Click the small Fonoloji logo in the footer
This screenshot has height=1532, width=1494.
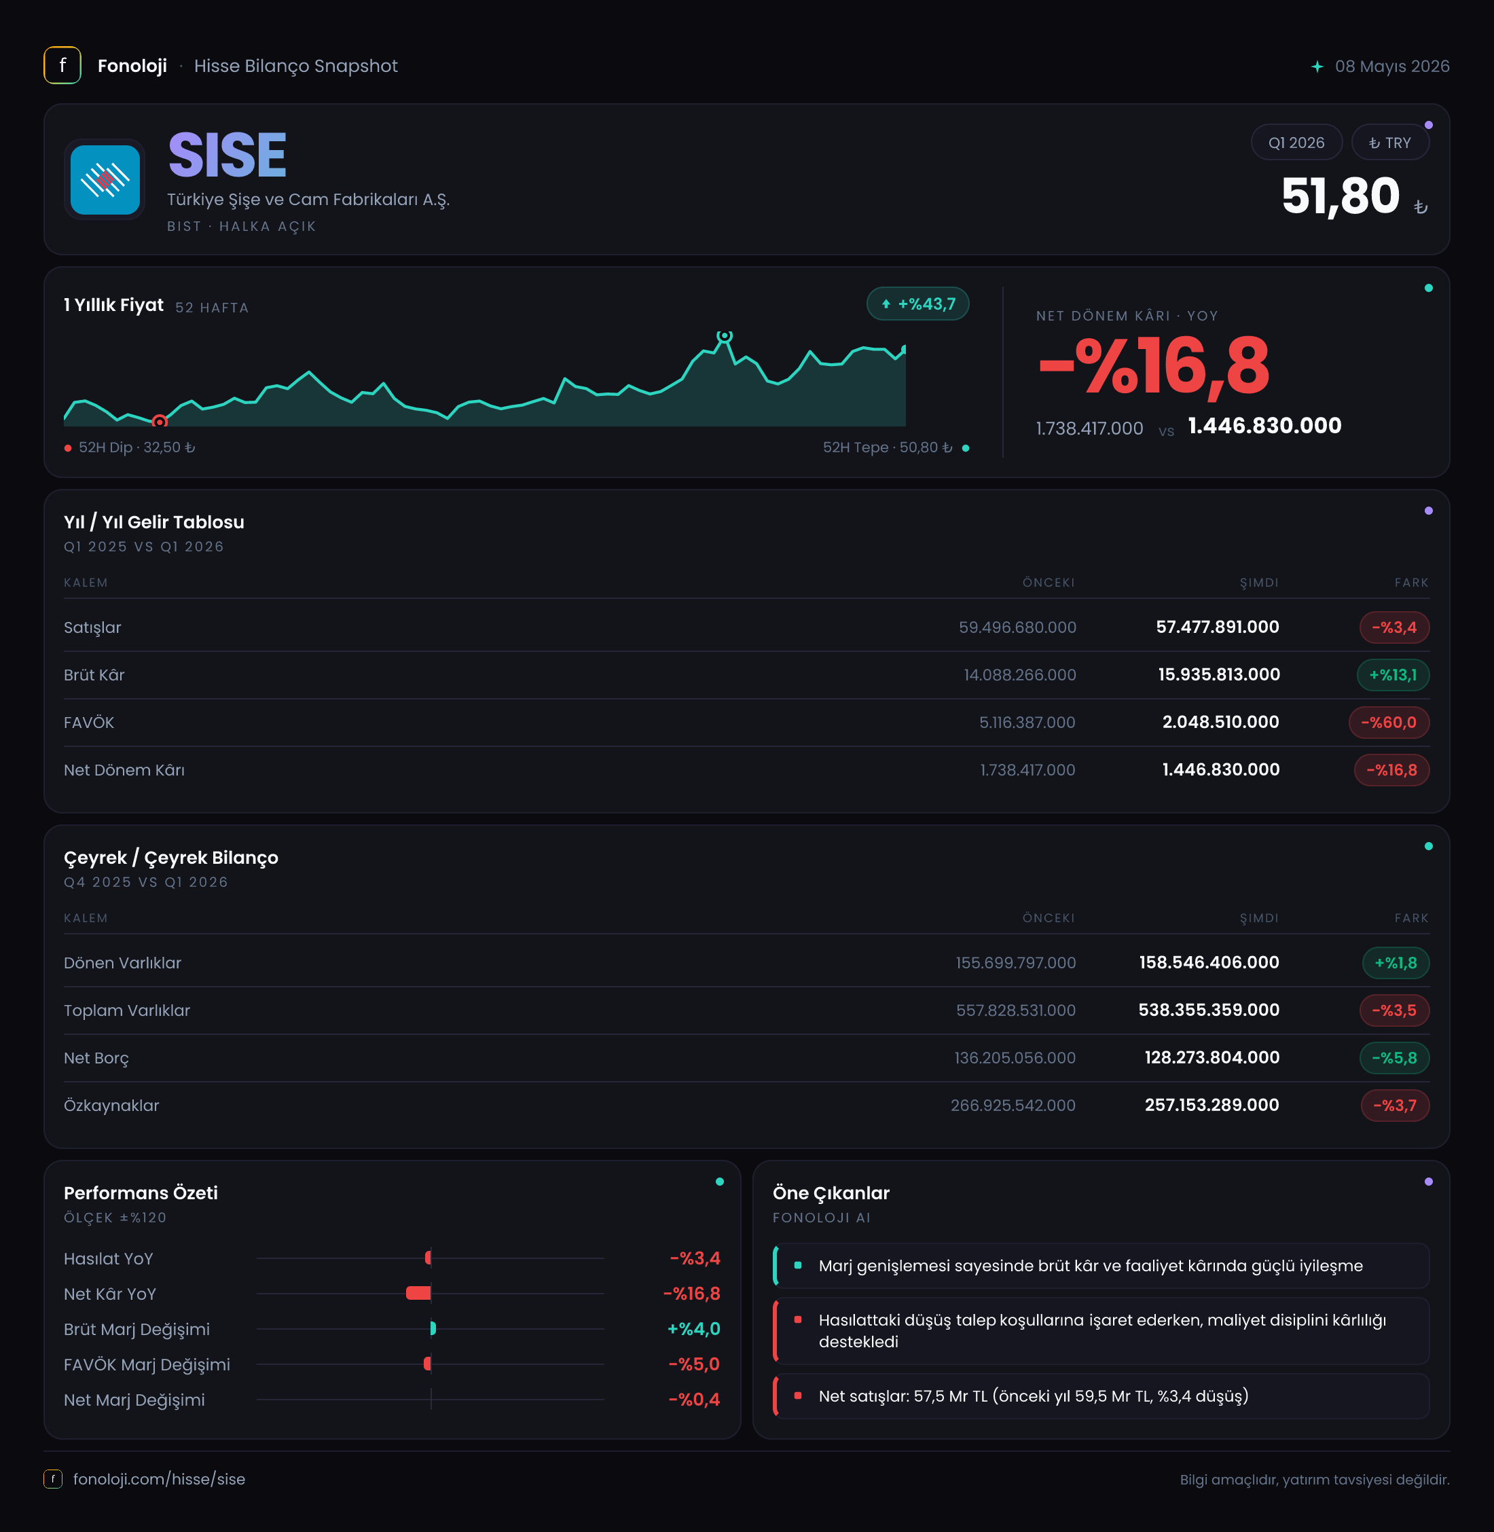52,1478
